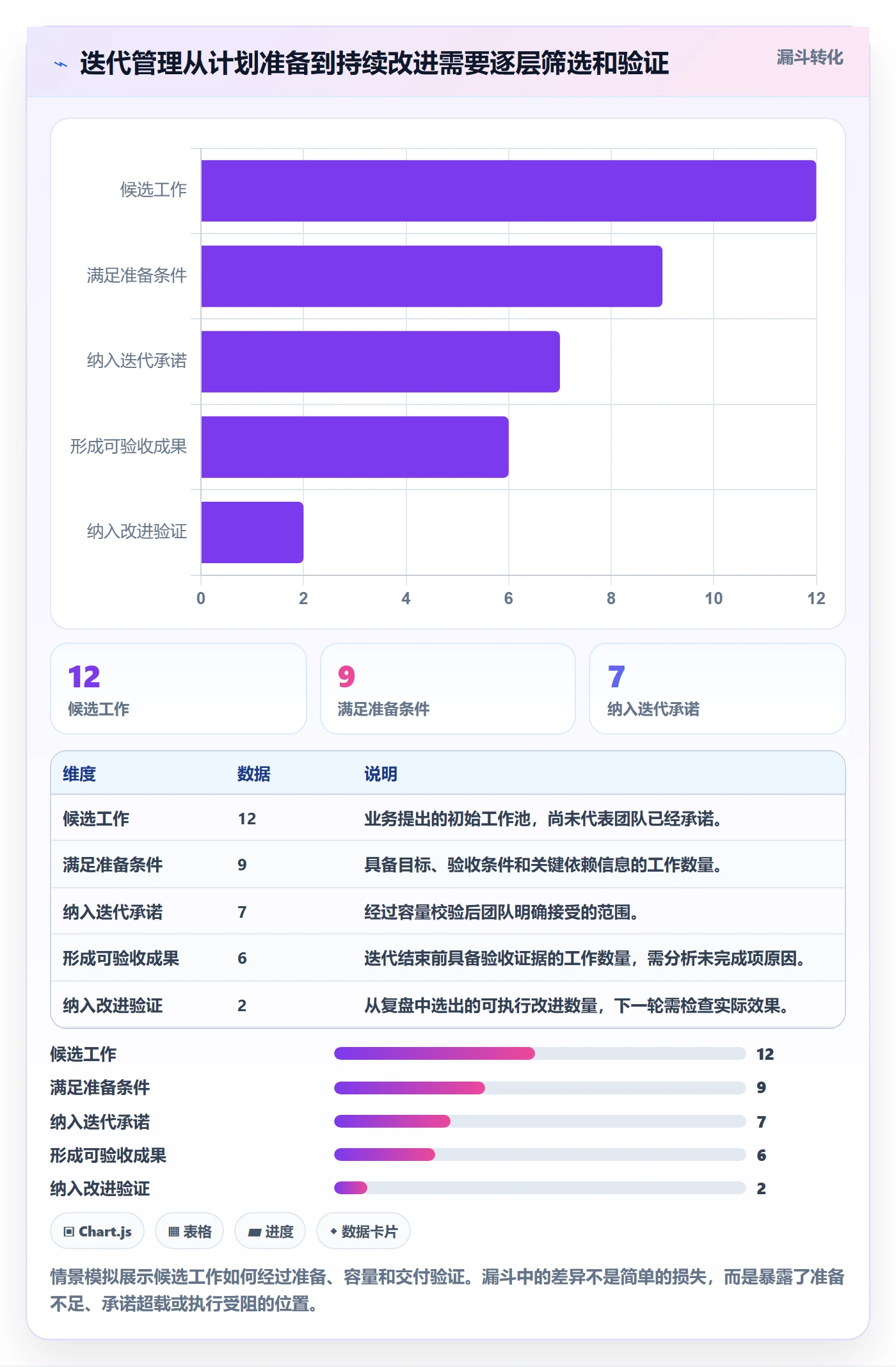Viewport: 896px width, 1367px height.
Task: Click the 纳入迭代承诺 progress bar
Action: [x=540, y=1121]
